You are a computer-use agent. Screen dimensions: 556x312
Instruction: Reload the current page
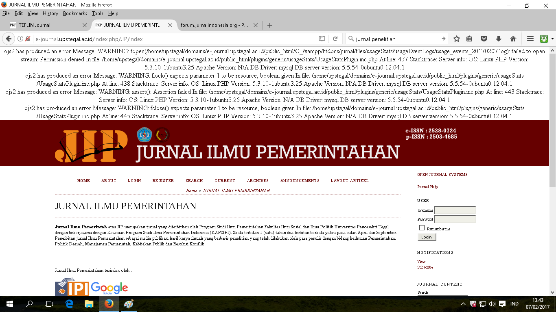[x=335, y=39]
